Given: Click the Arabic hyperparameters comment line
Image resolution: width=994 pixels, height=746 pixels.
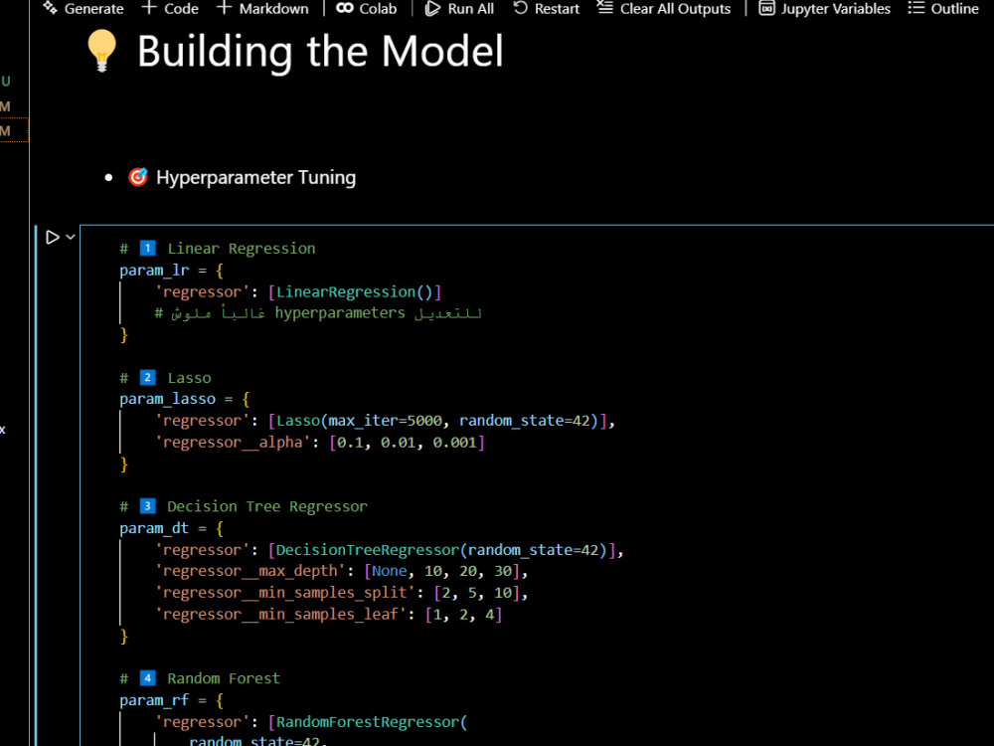Looking at the screenshot, I should click(x=318, y=312).
